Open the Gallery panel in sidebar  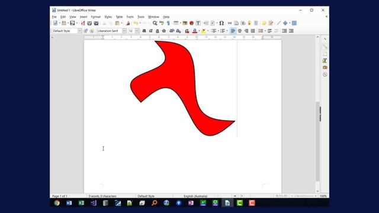click(x=325, y=67)
